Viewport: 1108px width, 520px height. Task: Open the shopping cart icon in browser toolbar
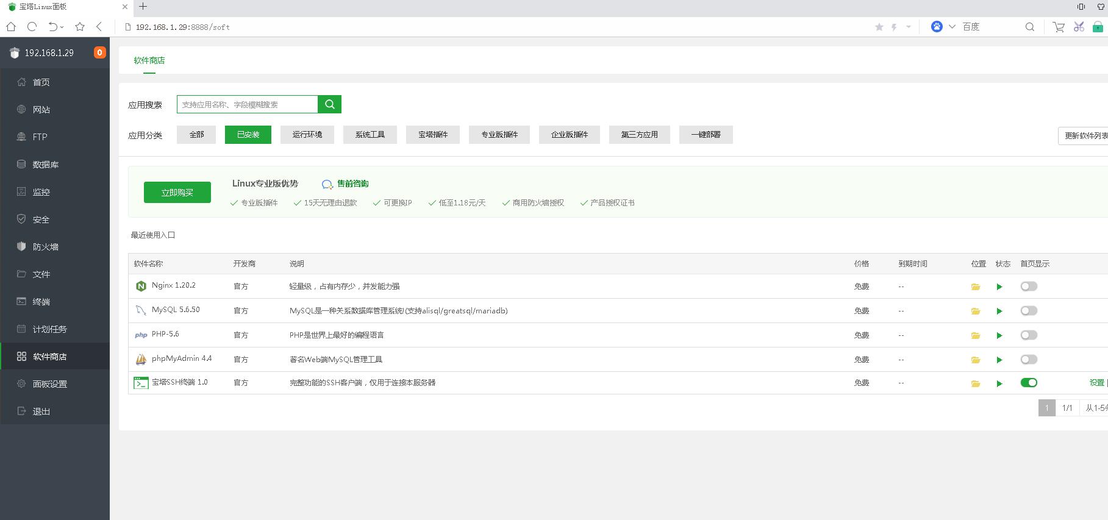(1059, 27)
